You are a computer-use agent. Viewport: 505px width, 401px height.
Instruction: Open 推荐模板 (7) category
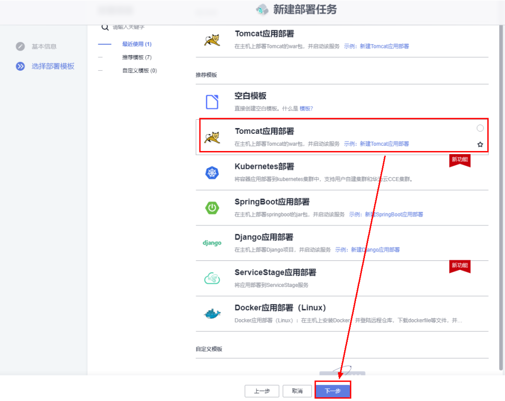click(x=137, y=57)
